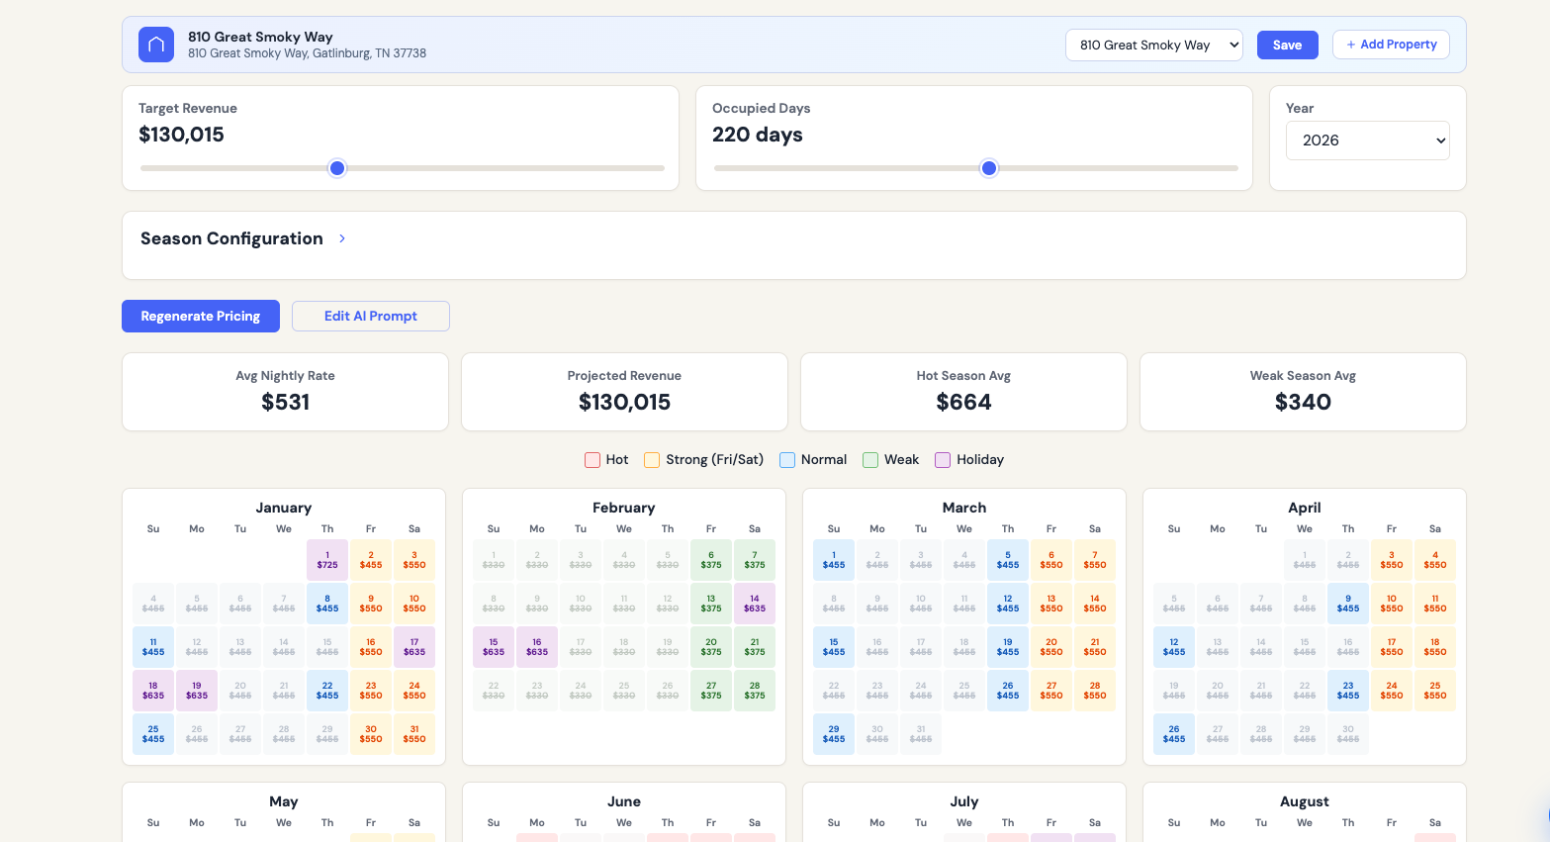Screen dimensions: 1550x842
Task: Click the Gatlinburg, TN 37738 address line
Action: click(308, 53)
